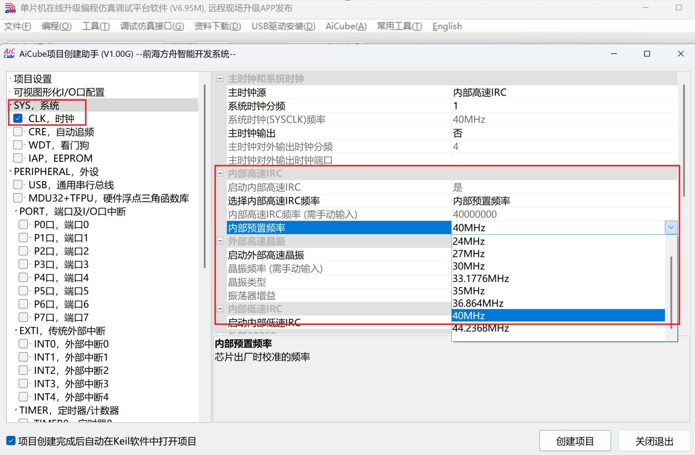Open the AiCube(A) menu
695x455 pixels.
346,26
